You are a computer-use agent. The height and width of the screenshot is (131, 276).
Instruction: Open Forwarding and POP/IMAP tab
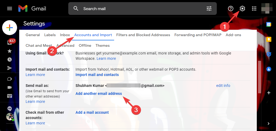[198, 35]
